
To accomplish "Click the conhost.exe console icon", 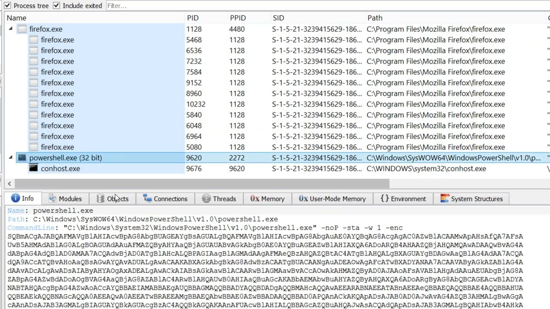I will 34,169.
